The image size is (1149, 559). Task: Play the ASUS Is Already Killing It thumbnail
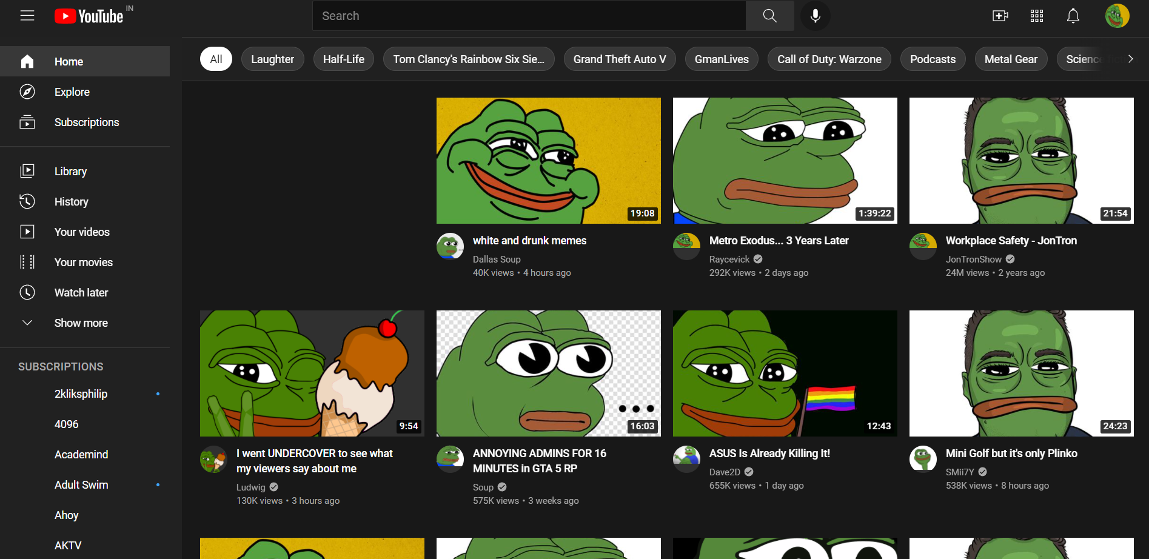coord(785,373)
